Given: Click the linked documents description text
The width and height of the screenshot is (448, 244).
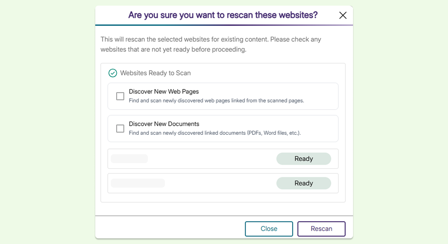Looking at the screenshot, I should 215,133.
